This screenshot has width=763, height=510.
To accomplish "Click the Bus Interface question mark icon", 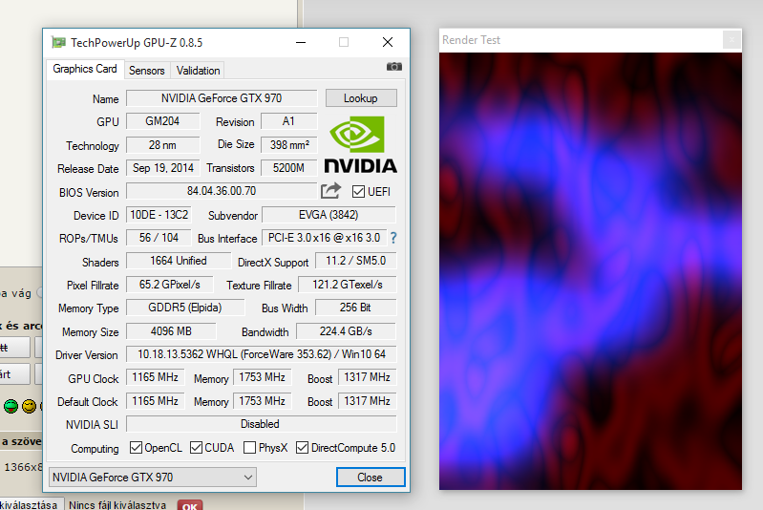I will 393,238.
